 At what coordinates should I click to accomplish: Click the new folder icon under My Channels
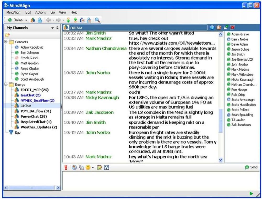(7, 35)
